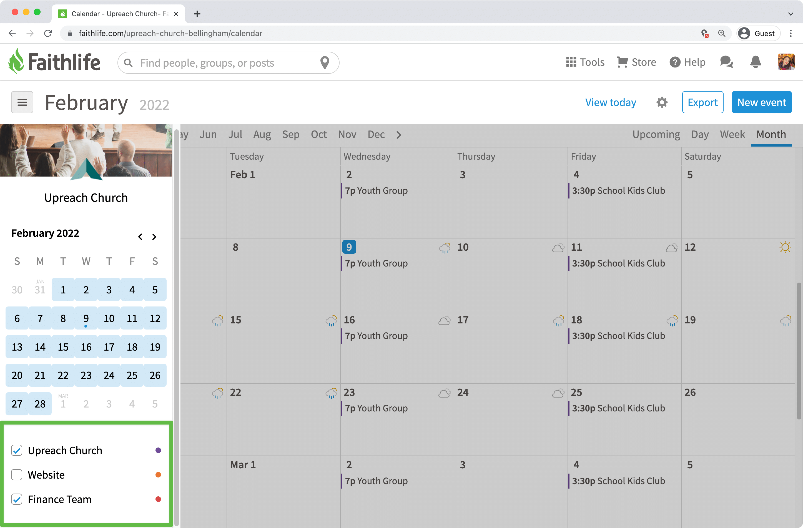This screenshot has height=528, width=803.
Task: Advance the month strip with right chevron
Action: tap(399, 135)
